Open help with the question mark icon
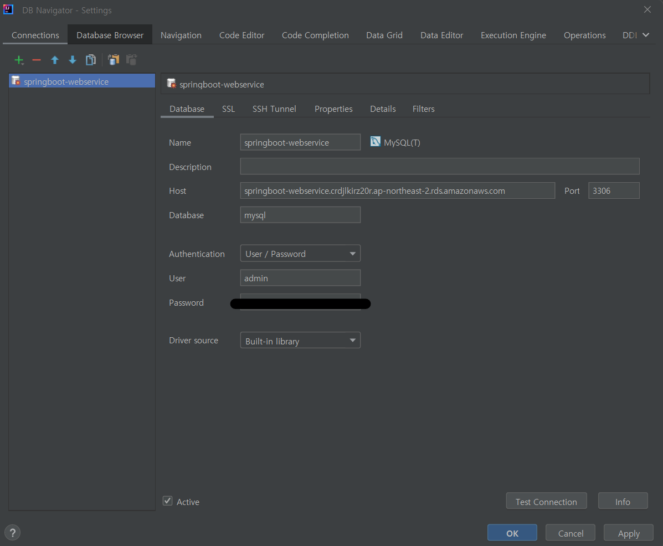The width and height of the screenshot is (663, 546). click(x=12, y=533)
